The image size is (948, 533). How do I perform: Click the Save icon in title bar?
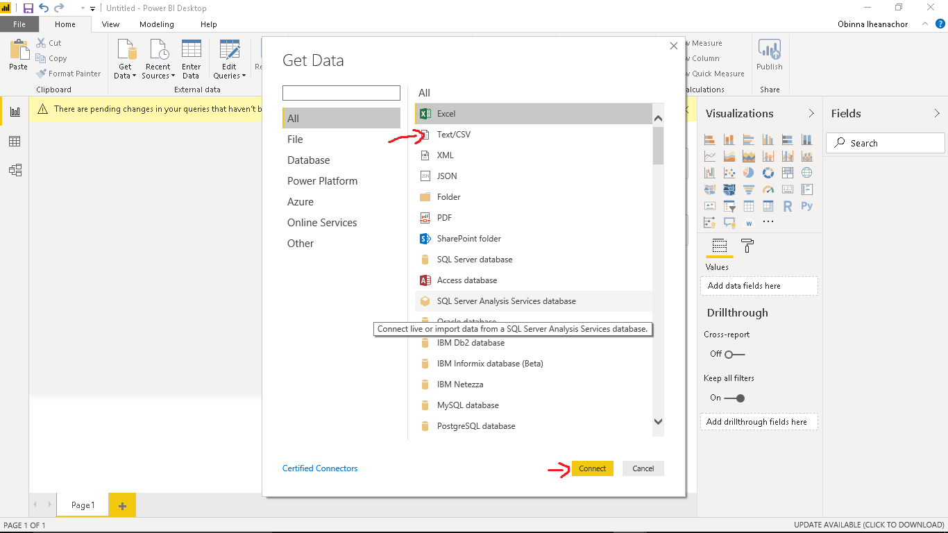click(28, 8)
